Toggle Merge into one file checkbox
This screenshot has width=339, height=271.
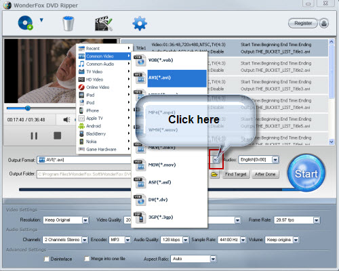[x=87, y=259]
